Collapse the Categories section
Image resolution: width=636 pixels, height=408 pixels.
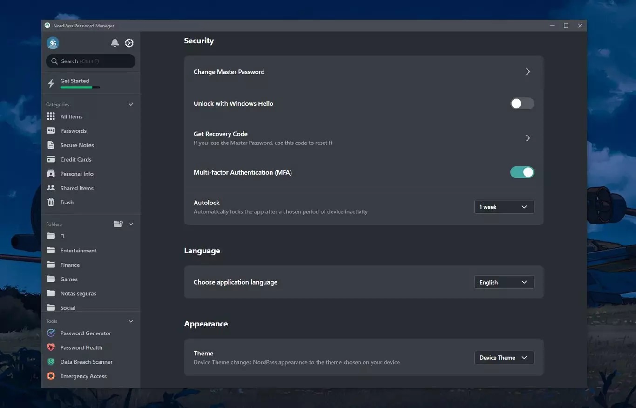click(x=131, y=104)
